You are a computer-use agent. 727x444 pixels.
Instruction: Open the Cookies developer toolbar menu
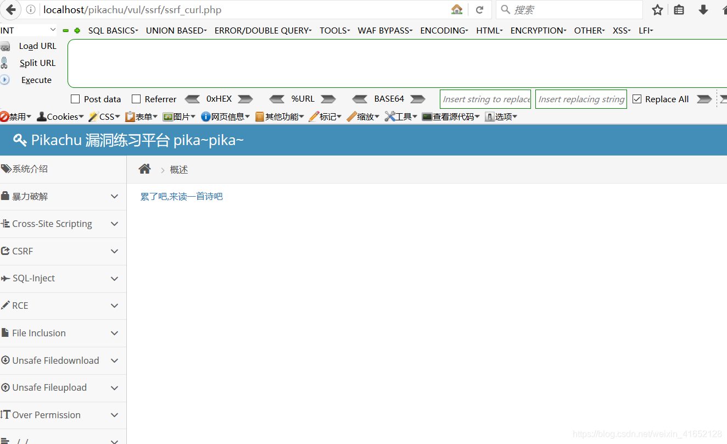pos(60,116)
